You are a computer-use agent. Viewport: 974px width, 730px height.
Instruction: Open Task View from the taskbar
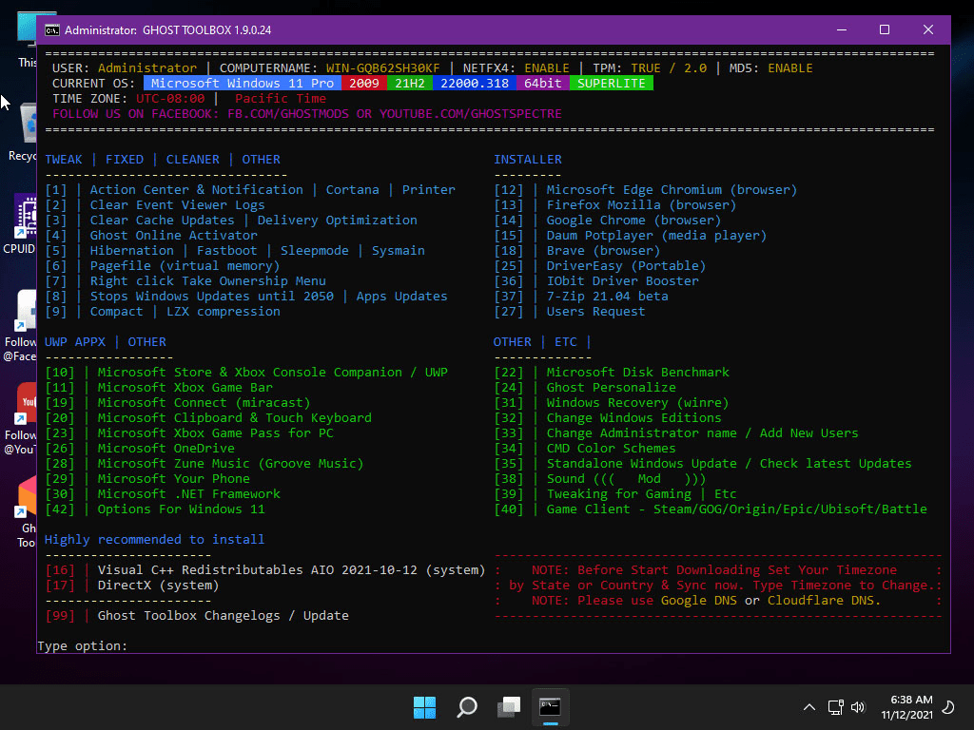click(x=509, y=707)
